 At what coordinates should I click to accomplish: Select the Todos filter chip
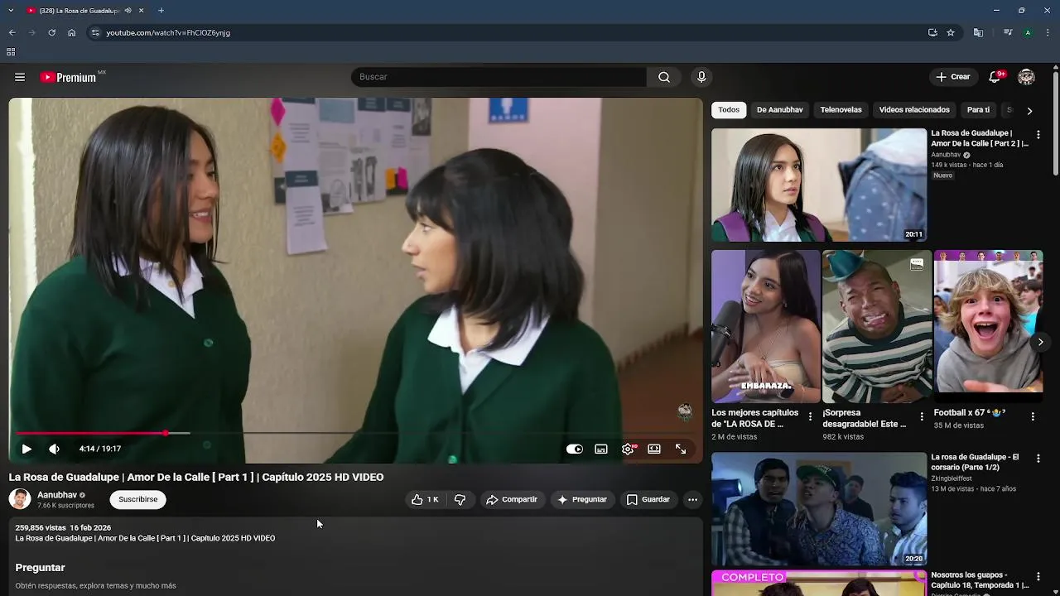pos(729,109)
